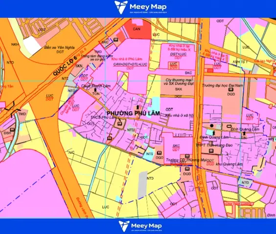
Task: Click the THCS Phú Lãm school label
Action: (x=104, y=117)
